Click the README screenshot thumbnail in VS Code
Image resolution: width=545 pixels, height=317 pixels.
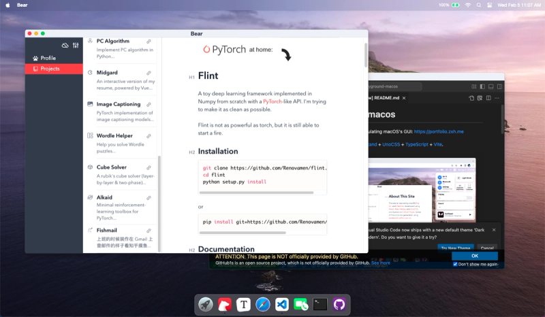tap(422, 190)
